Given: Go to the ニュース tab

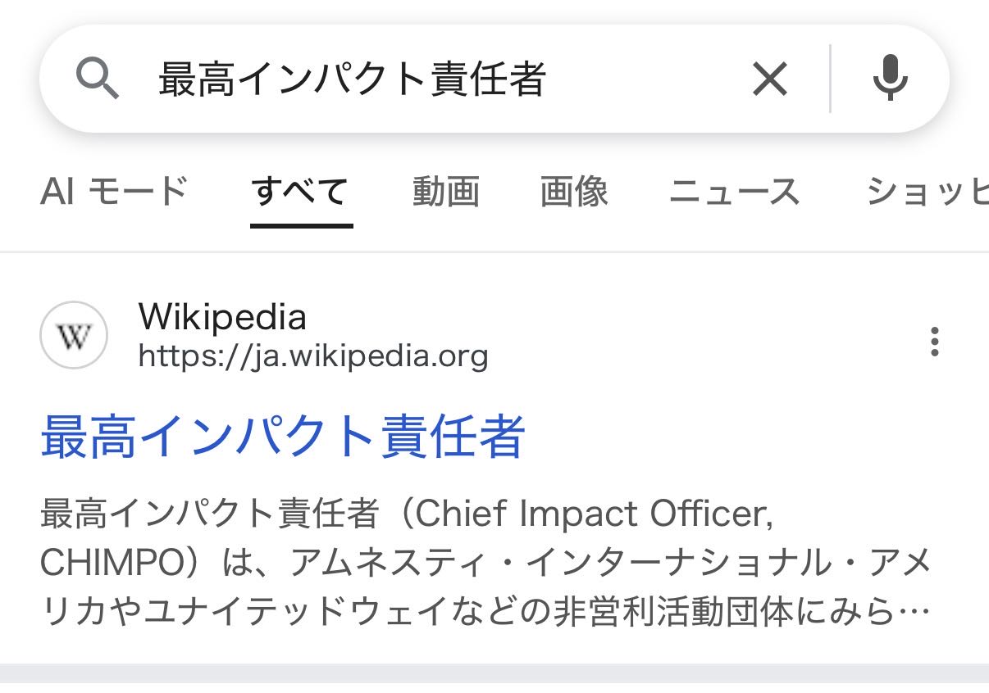Looking at the screenshot, I should click(734, 192).
